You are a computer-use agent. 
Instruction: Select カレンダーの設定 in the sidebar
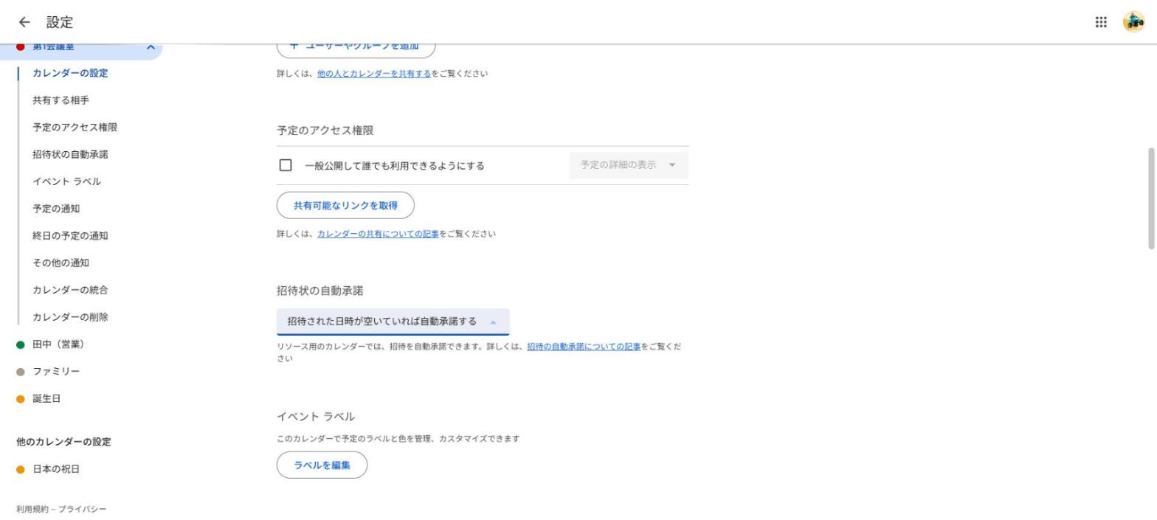pos(70,73)
